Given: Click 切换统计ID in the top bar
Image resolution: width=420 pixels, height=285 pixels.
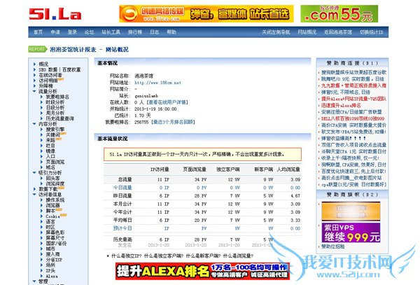Looking at the screenshot, I should (371, 32).
